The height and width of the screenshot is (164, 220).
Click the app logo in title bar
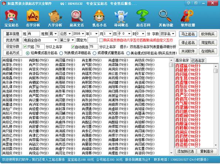pos(4,3)
